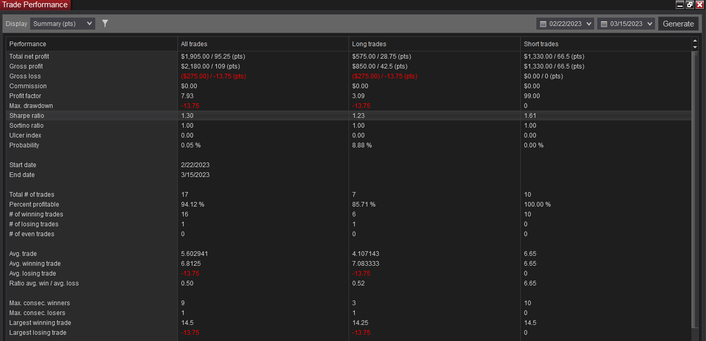The height and width of the screenshot is (341, 706).
Task: Click the 14.25 largest winning trade value
Action: pos(360,323)
